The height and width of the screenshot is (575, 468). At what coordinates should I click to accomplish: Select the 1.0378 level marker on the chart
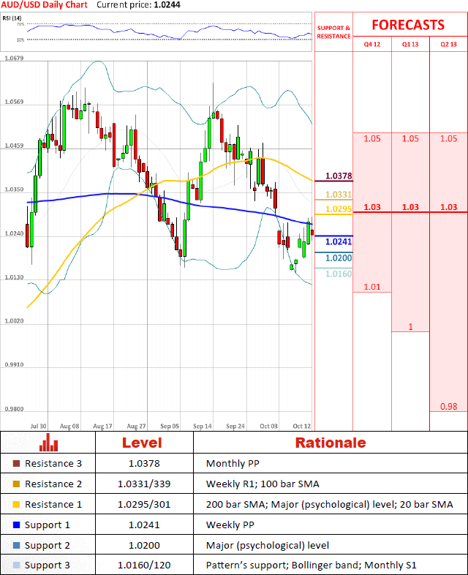tap(338, 176)
